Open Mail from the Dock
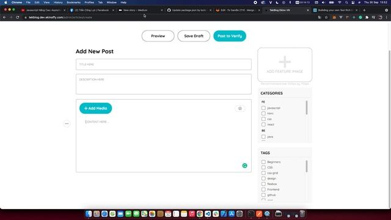Screen dimensions: 391x220 point(120,214)
